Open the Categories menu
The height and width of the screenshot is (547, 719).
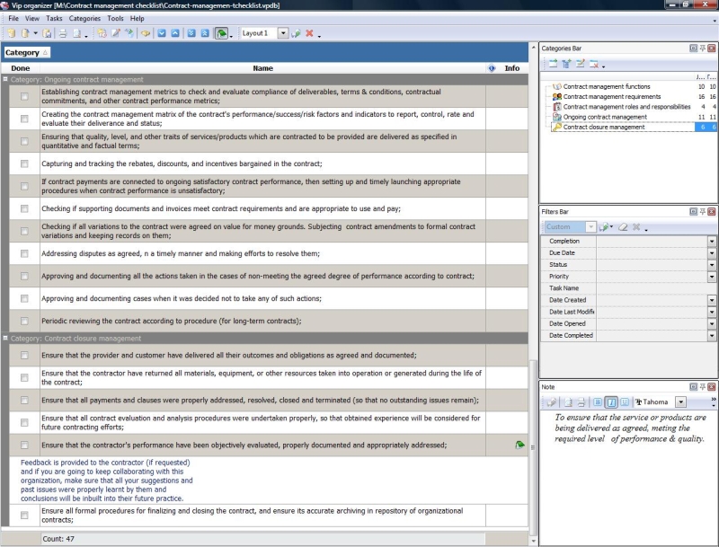(84, 18)
